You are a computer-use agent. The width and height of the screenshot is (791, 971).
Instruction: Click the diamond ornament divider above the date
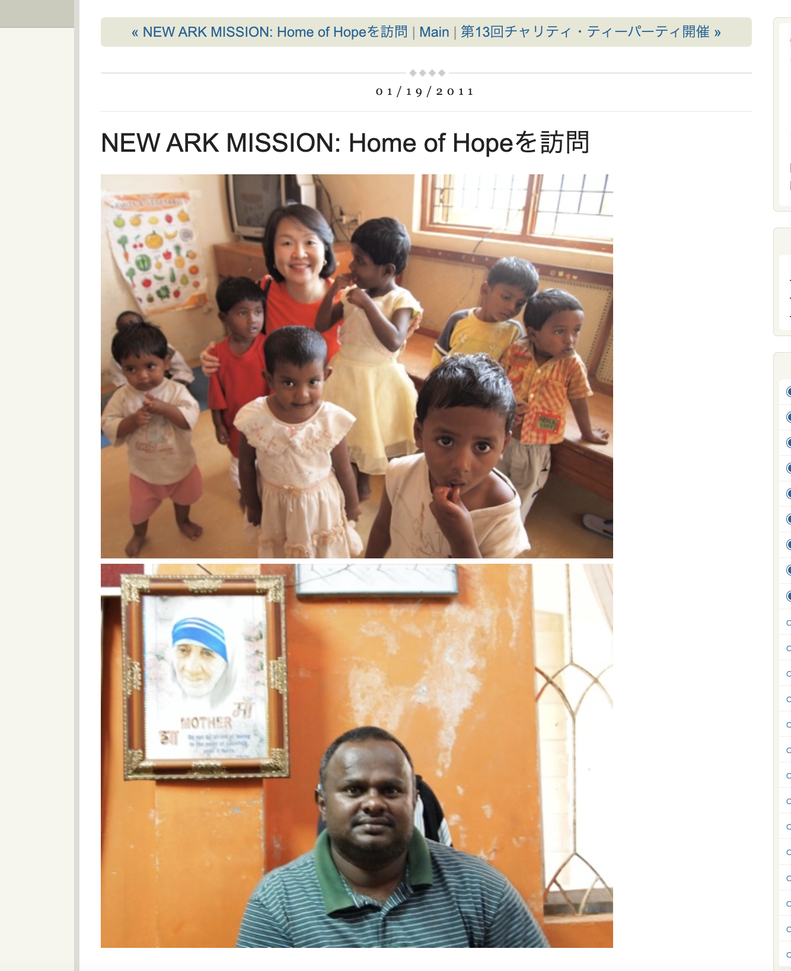click(427, 73)
